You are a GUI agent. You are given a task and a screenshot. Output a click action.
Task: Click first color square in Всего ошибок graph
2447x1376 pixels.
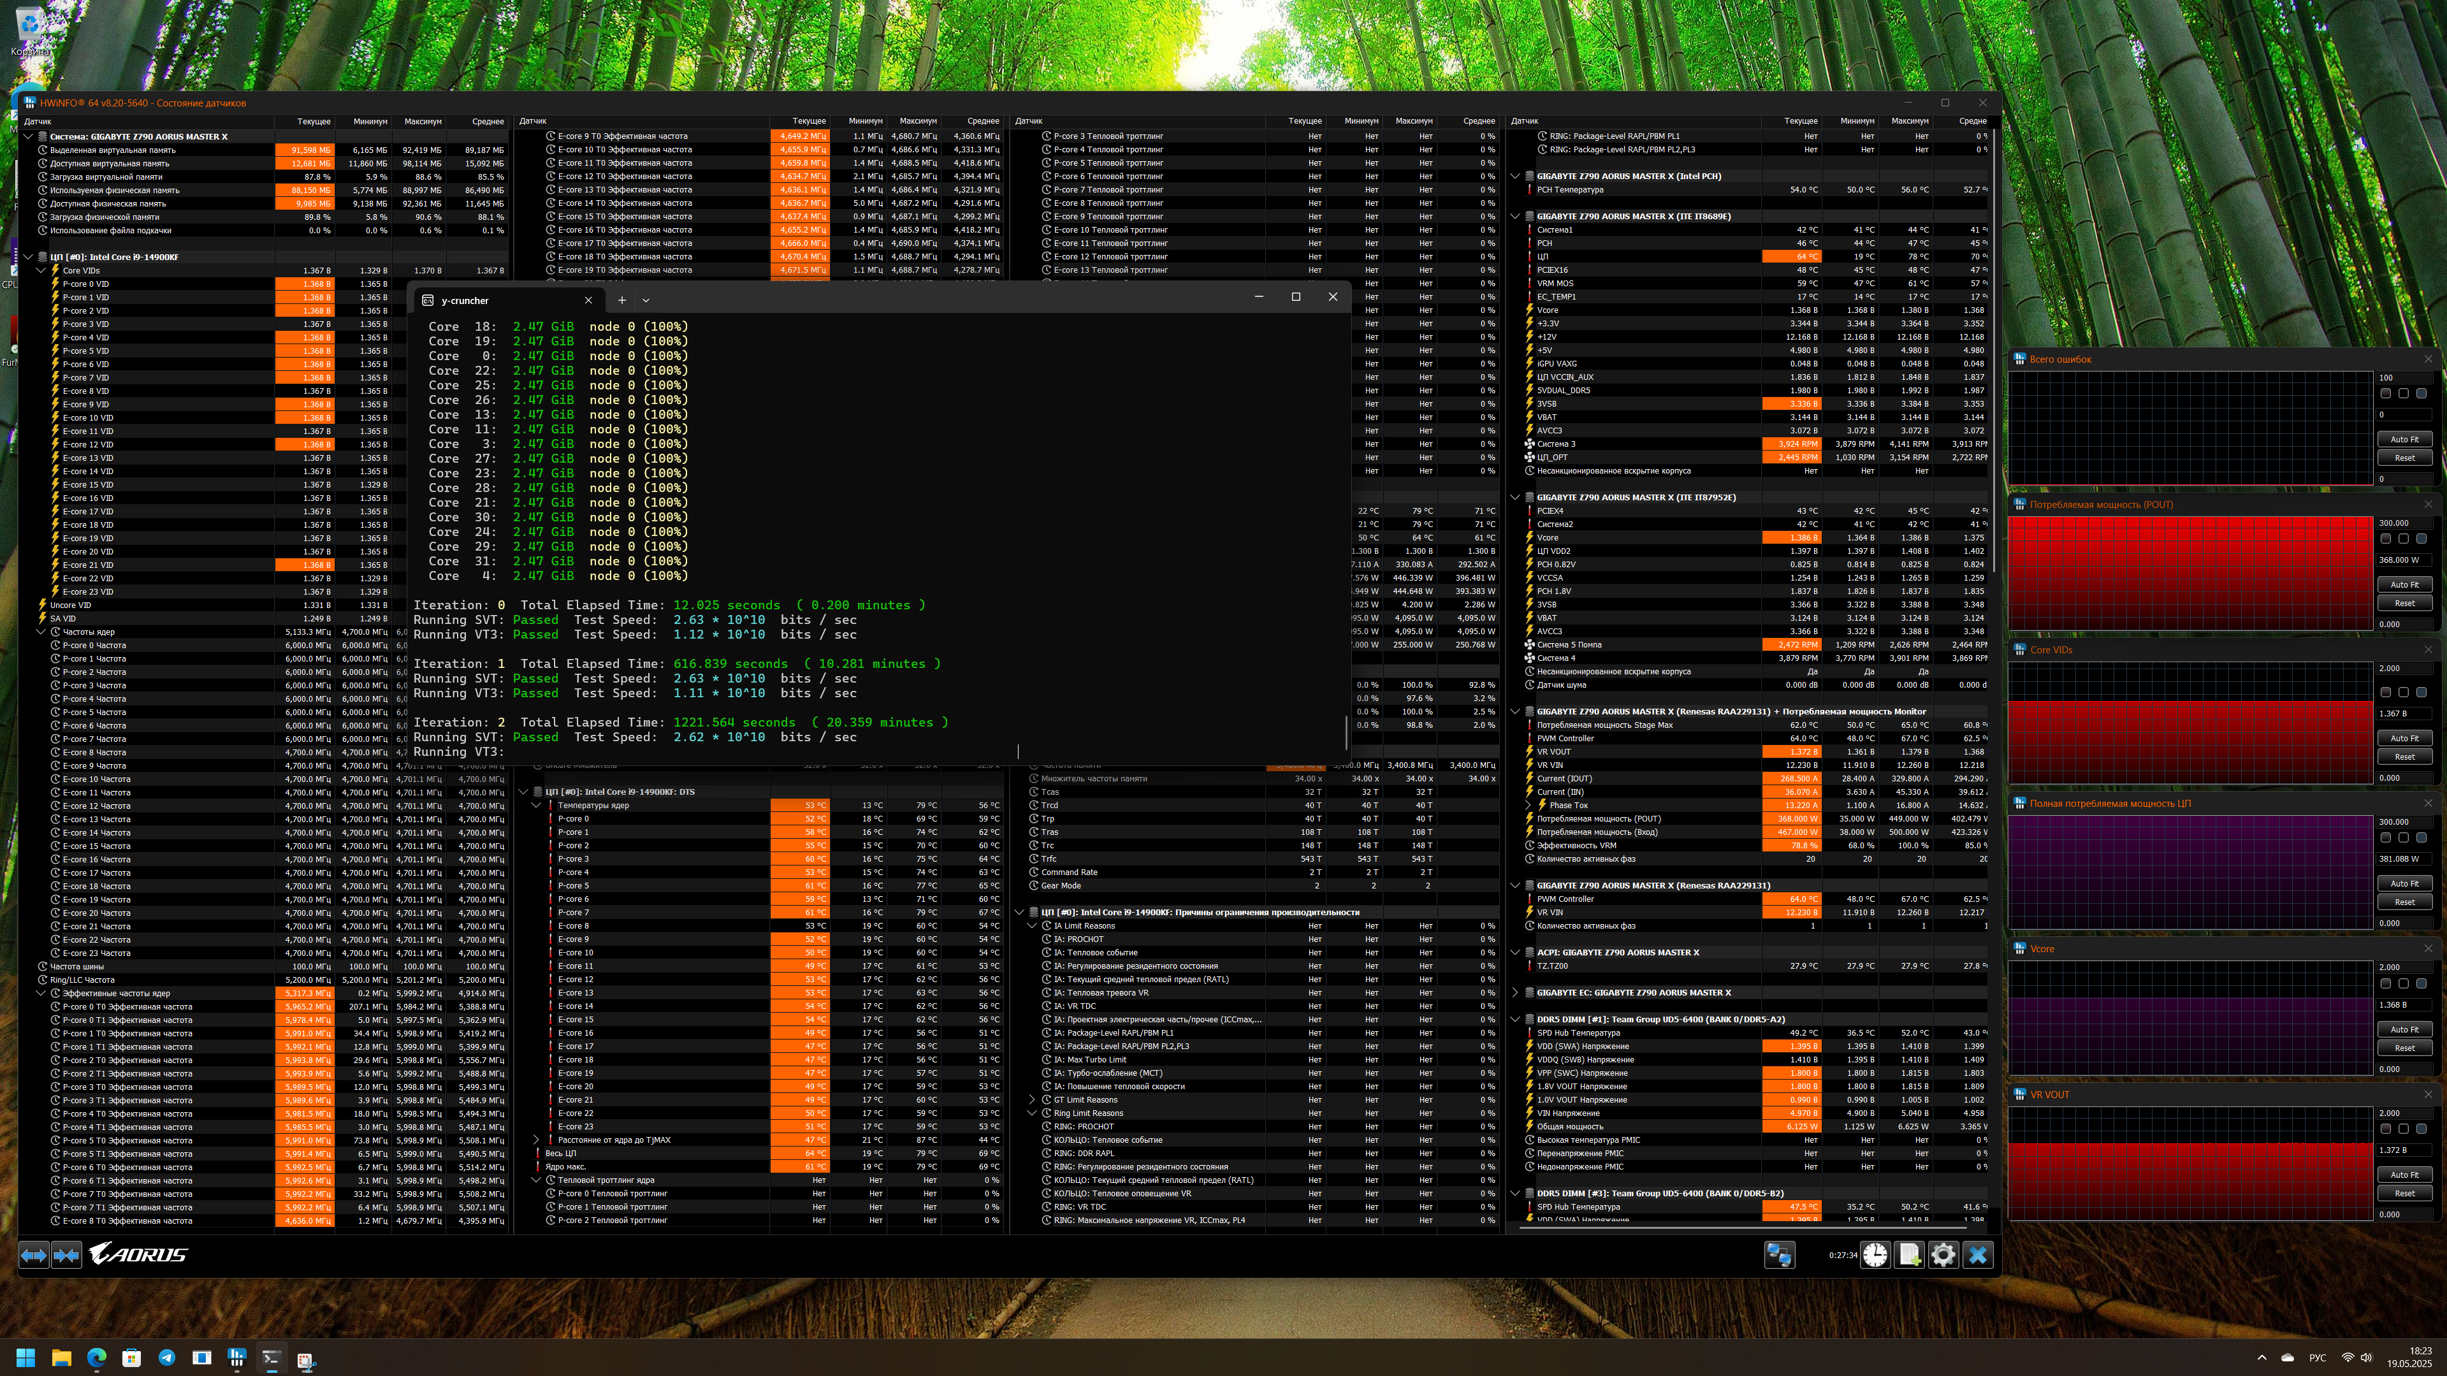[2385, 393]
